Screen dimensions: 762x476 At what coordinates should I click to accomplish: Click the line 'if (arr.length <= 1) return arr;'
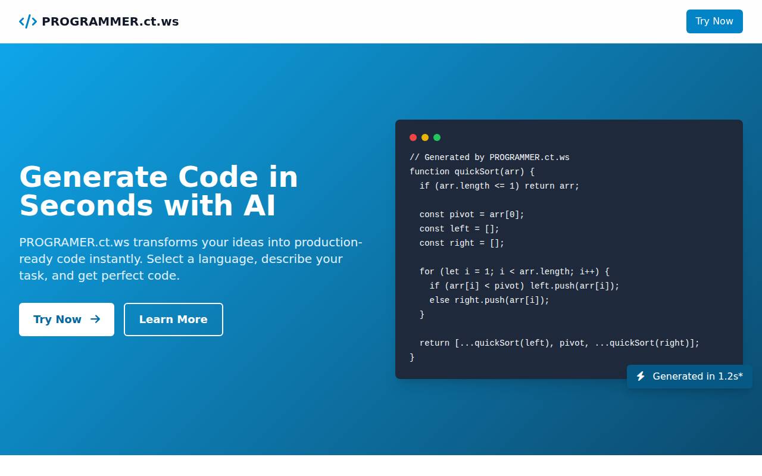(499, 186)
